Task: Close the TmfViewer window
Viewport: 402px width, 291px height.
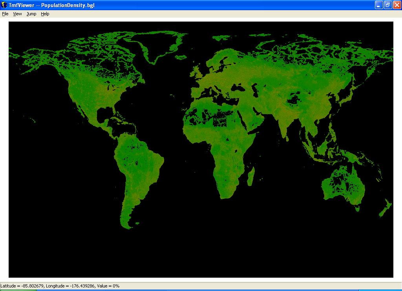Action: click(397, 5)
